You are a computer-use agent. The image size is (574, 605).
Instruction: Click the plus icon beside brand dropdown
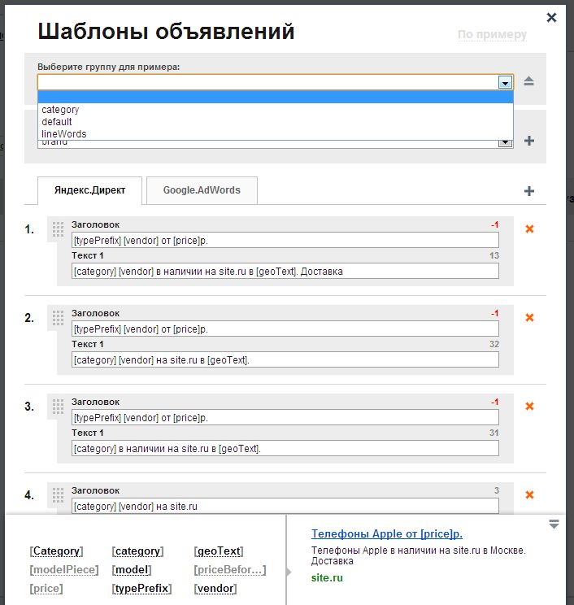[x=529, y=141]
